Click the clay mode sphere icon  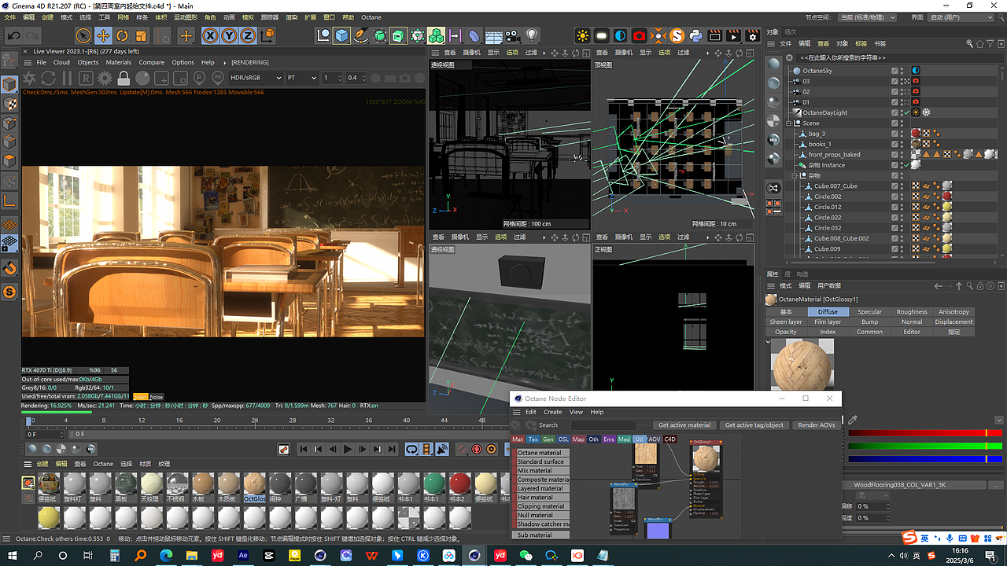point(142,78)
